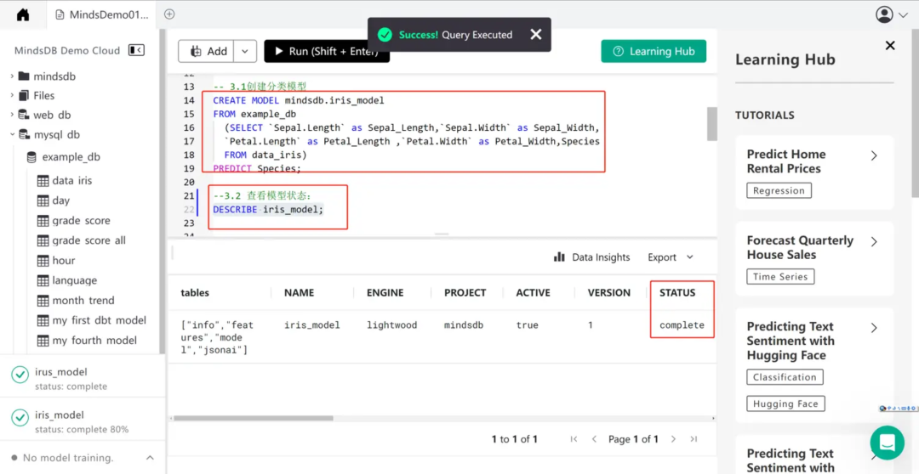The image size is (919, 474).
Task: Click the Add button
Action: (x=206, y=51)
